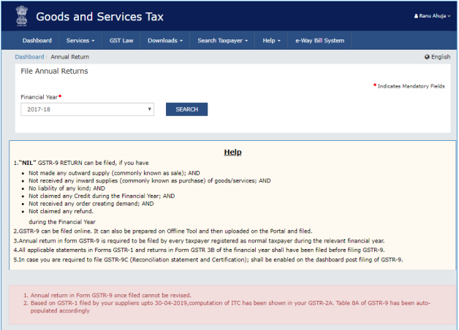The image size is (459, 330).
Task: Expand the Help menu in navigation bar
Action: 271,41
